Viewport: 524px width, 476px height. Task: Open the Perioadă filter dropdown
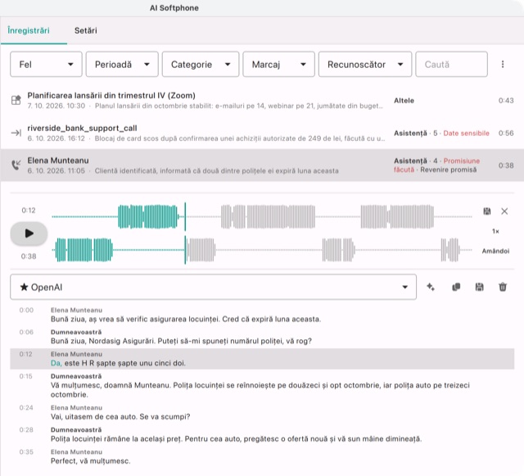click(122, 64)
